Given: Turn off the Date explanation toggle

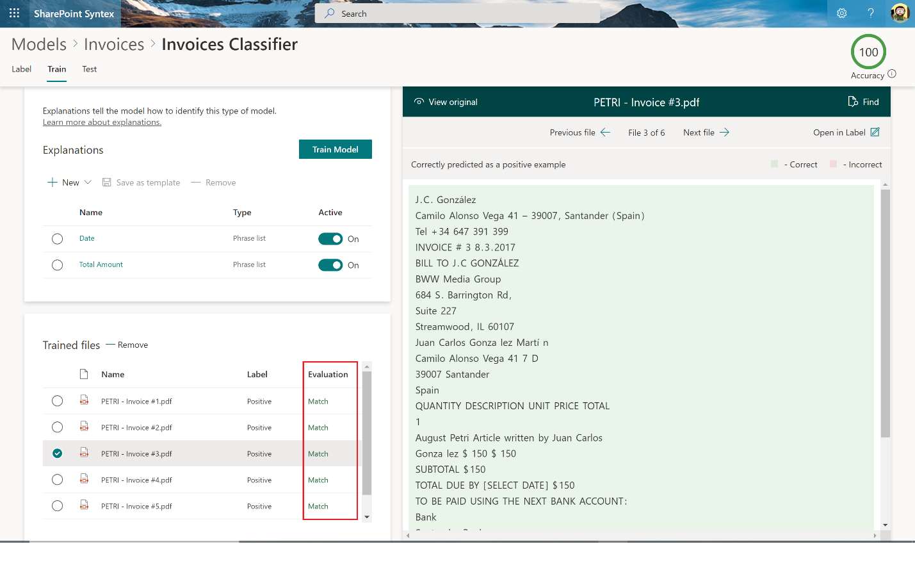Looking at the screenshot, I should 330,239.
